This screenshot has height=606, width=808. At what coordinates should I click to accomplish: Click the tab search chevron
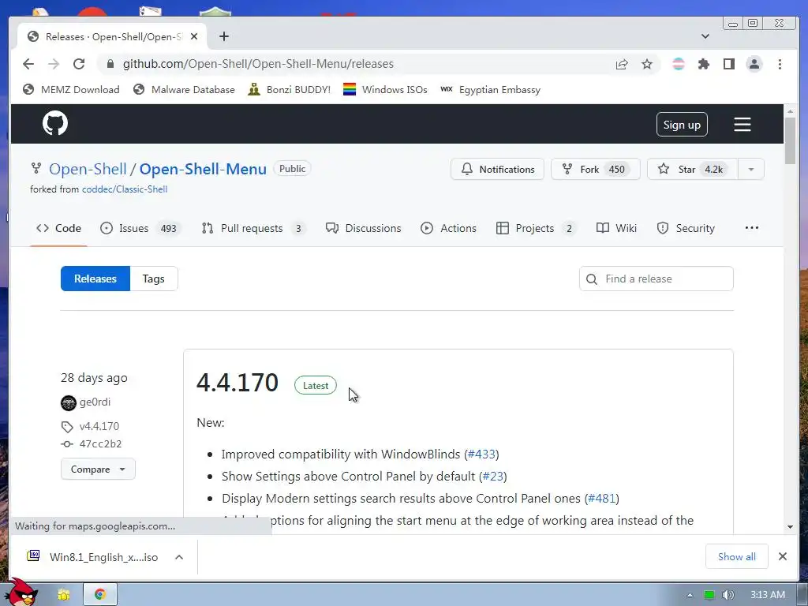point(705,36)
